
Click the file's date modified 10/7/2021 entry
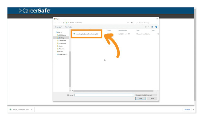pos(124,34)
